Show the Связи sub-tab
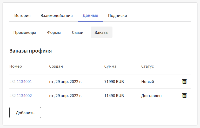Screen dimensions: 200x128 tap(78, 33)
